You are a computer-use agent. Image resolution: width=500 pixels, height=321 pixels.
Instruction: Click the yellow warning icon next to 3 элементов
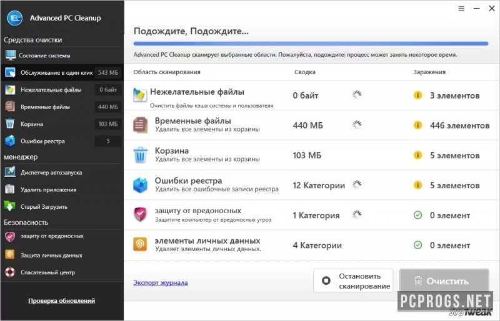pos(417,95)
